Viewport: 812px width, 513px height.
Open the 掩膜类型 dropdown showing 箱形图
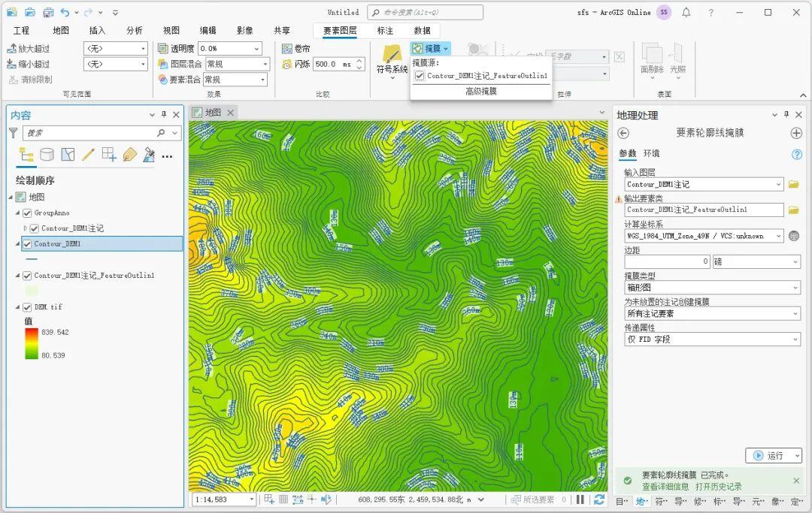click(794, 287)
